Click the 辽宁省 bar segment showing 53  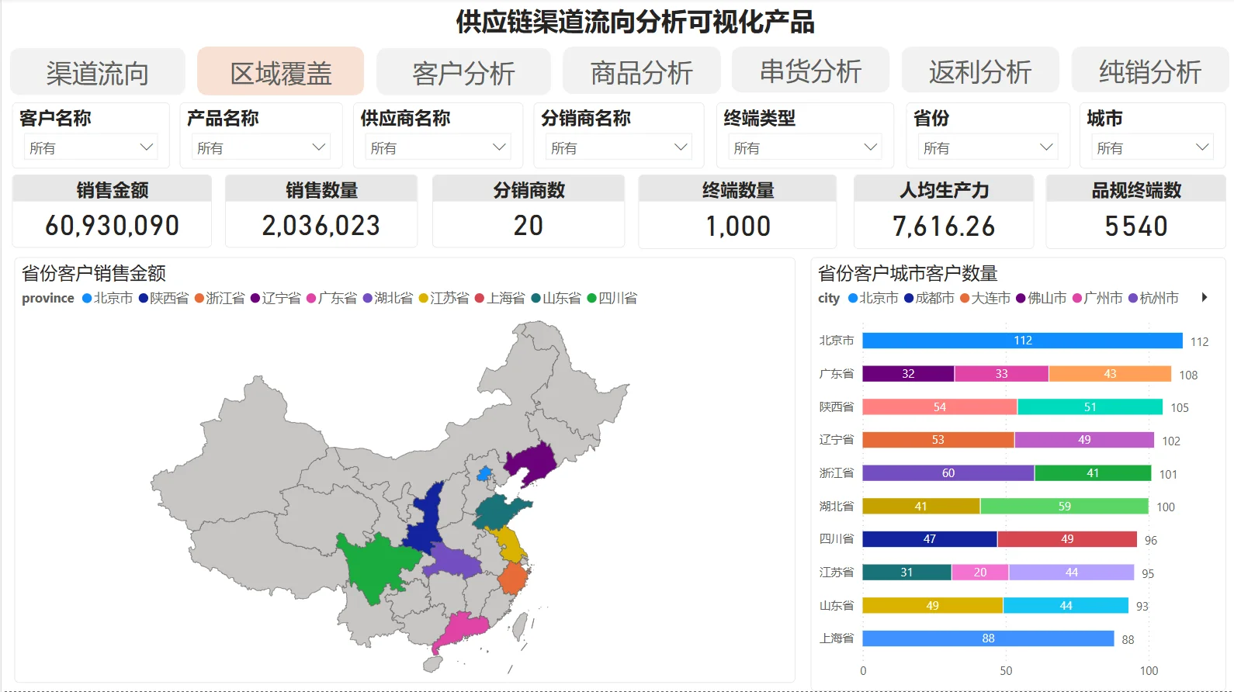pos(938,440)
